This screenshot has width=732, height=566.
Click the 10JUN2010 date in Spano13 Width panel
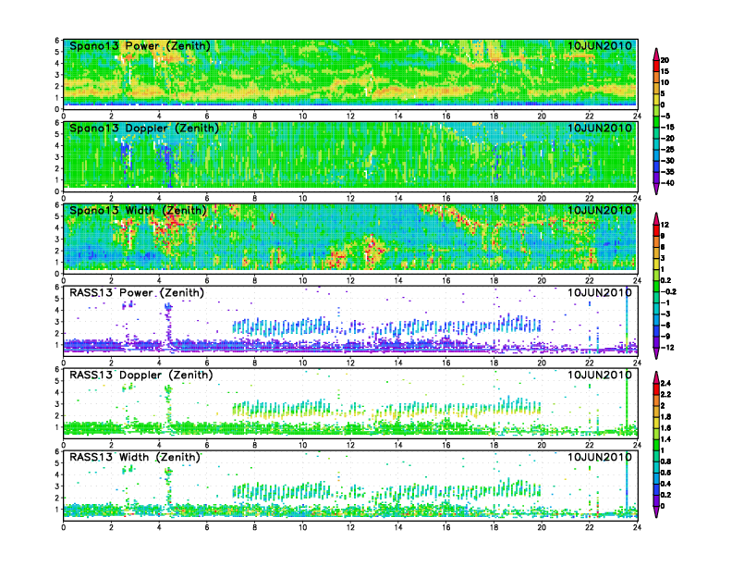click(x=600, y=210)
